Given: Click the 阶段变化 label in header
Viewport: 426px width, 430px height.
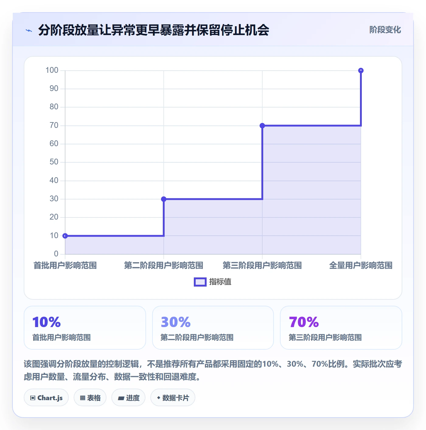Looking at the screenshot, I should pos(385,30).
